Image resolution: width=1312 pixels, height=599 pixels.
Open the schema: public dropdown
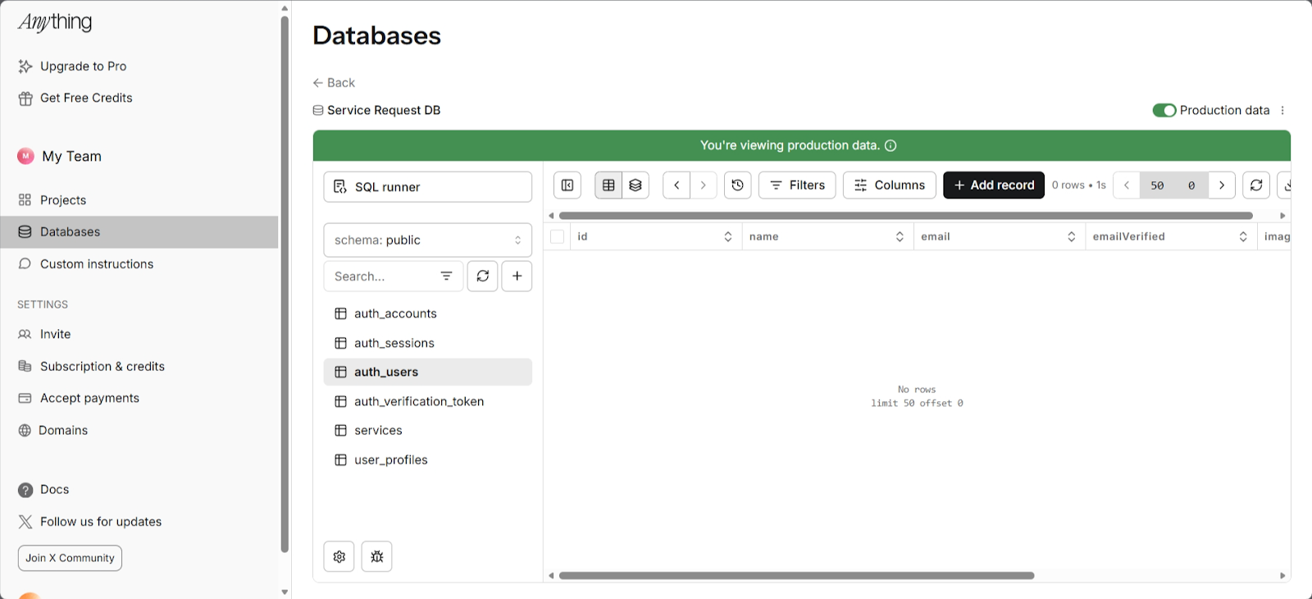tap(428, 240)
